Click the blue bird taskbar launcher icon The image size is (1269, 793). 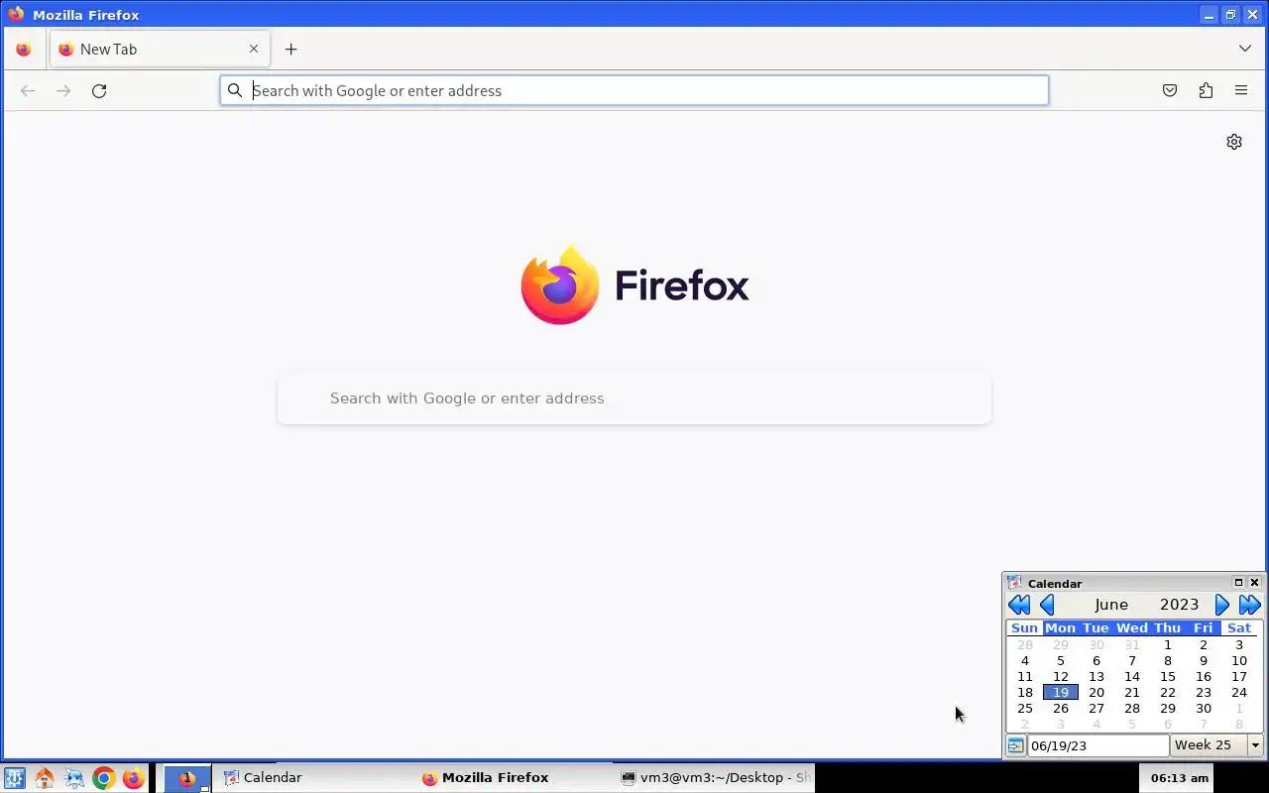point(73,778)
